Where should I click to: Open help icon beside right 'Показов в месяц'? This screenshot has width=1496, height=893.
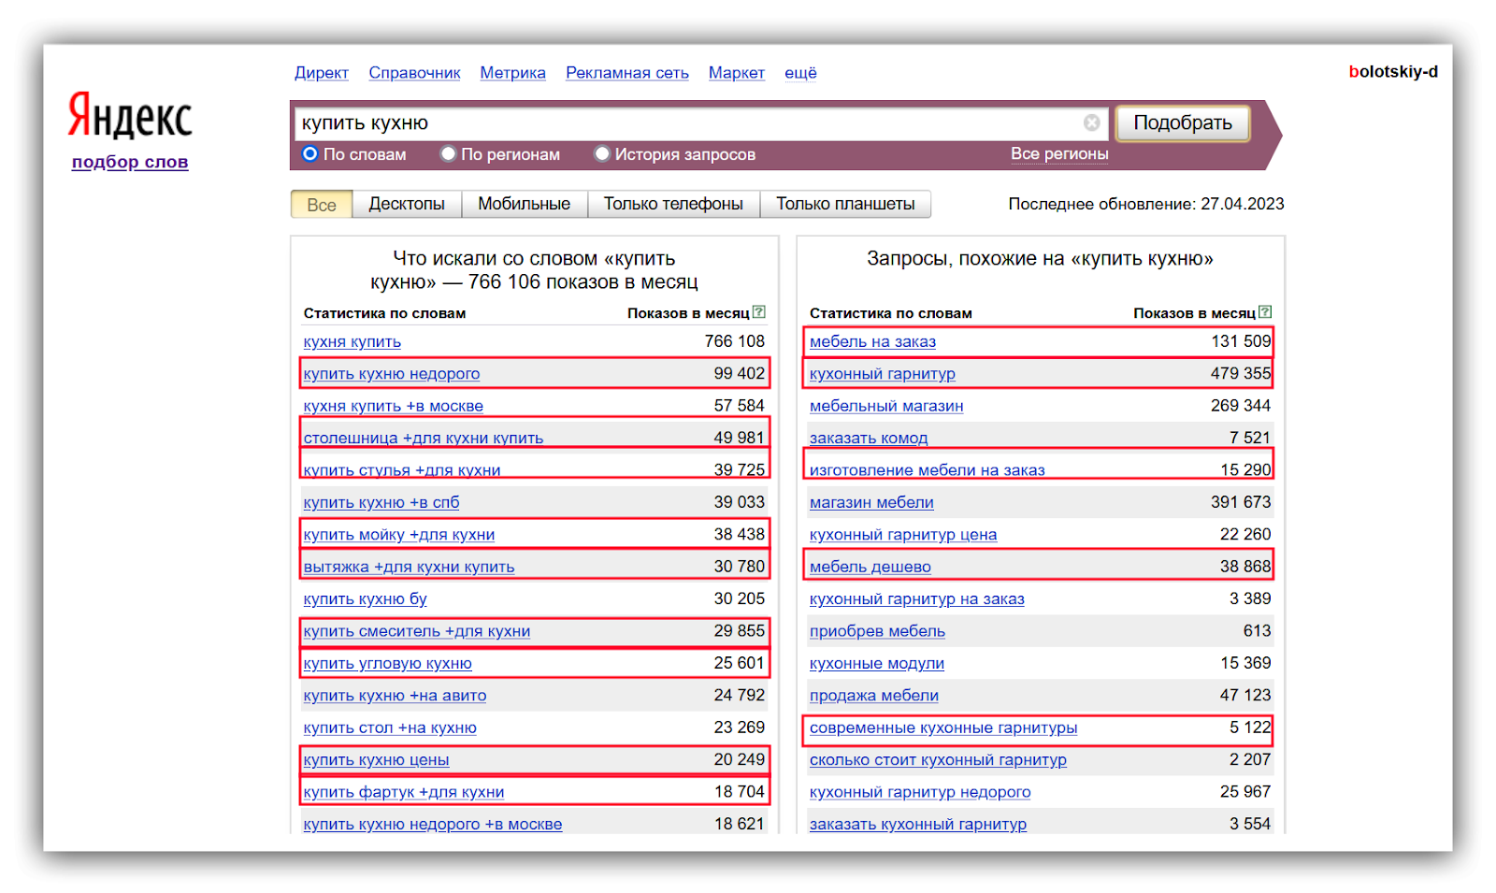[x=1265, y=312]
